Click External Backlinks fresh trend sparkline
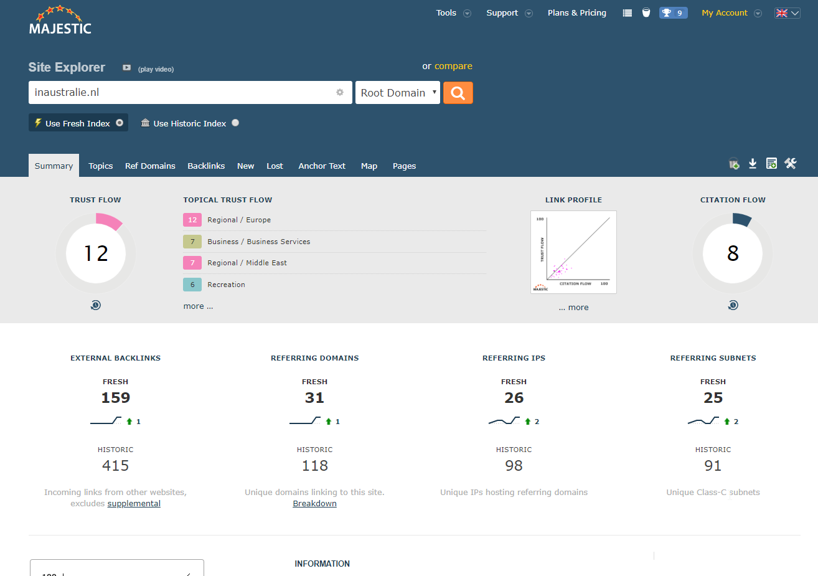This screenshot has width=818, height=576. 106,421
